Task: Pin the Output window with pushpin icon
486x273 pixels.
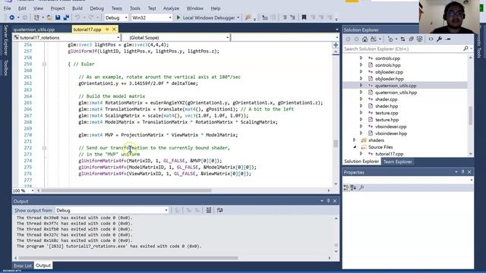Action: [328, 201]
